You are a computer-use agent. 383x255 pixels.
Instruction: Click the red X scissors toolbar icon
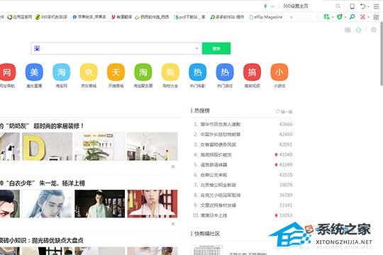point(362,17)
